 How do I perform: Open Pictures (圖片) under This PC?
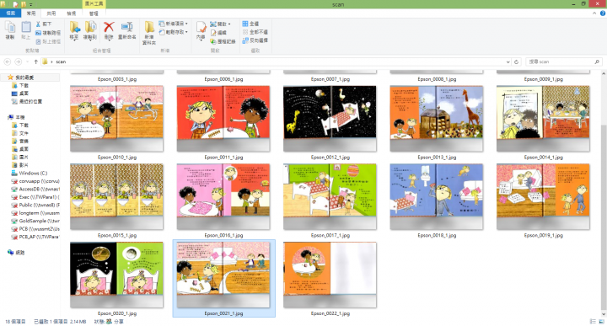[20, 157]
